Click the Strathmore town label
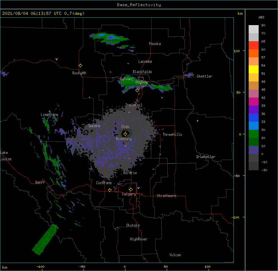278x271 pixels. click(x=166, y=196)
